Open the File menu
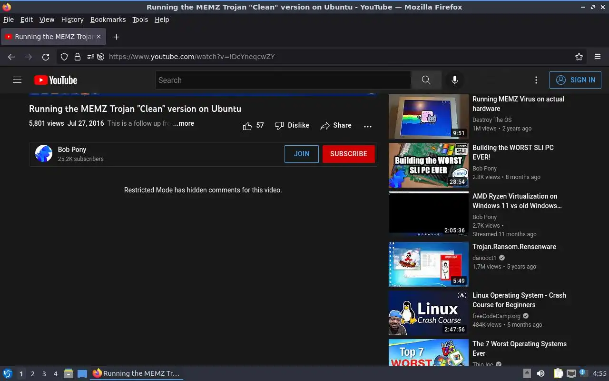The image size is (609, 381). [9, 20]
